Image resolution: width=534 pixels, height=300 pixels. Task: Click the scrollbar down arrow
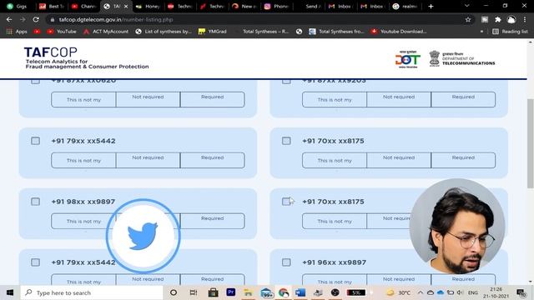pyautogui.click(x=531, y=282)
